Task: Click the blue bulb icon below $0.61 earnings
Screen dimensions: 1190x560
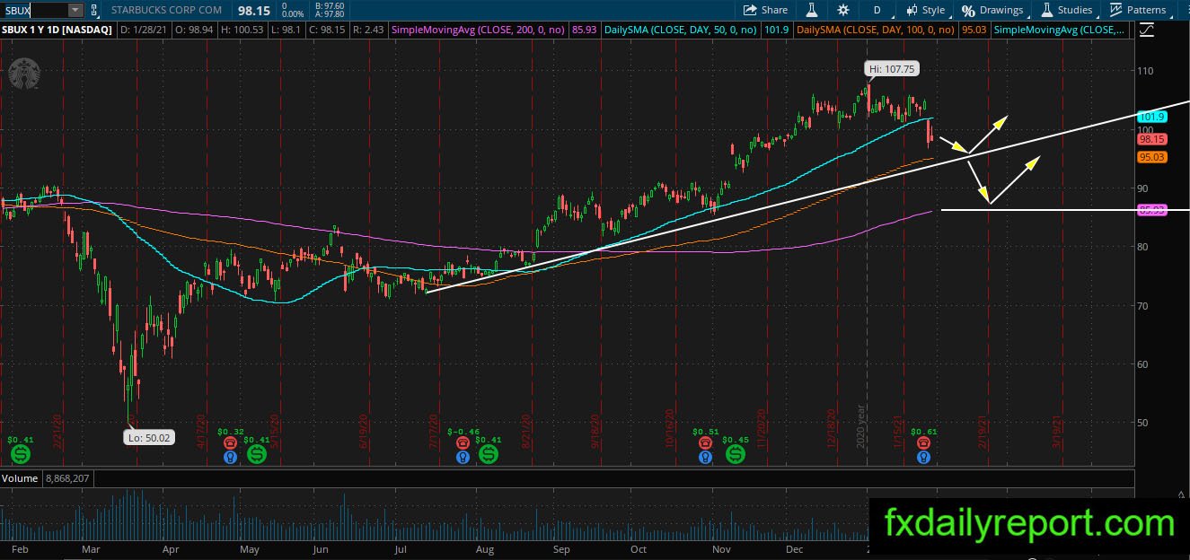Action: tap(923, 457)
